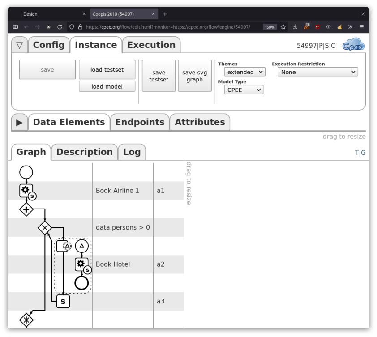
Task: Select the asterisk gateway at the bottom
Action: tap(26, 320)
